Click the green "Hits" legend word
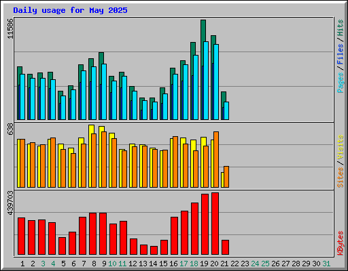The width and height of the screenshot is (348, 271). click(341, 28)
